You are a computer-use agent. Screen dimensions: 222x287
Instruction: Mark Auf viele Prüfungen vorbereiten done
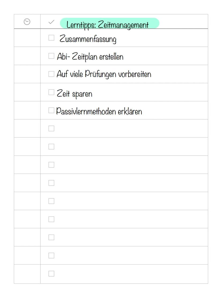pos(51,74)
